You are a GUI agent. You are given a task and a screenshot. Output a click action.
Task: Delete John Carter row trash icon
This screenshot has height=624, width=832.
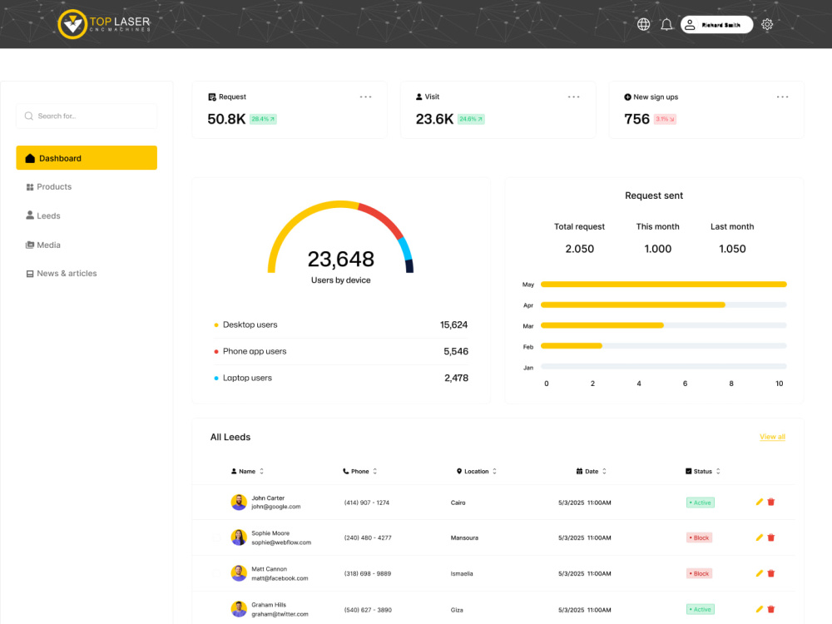point(771,502)
